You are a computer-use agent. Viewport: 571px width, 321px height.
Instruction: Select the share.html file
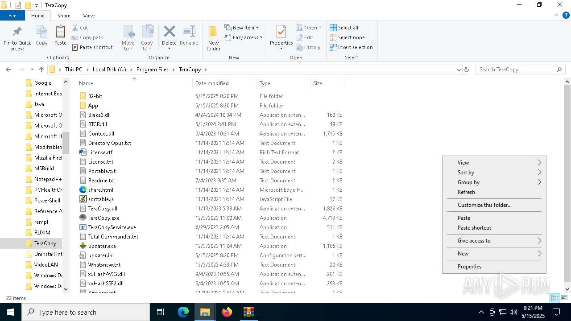tap(101, 190)
